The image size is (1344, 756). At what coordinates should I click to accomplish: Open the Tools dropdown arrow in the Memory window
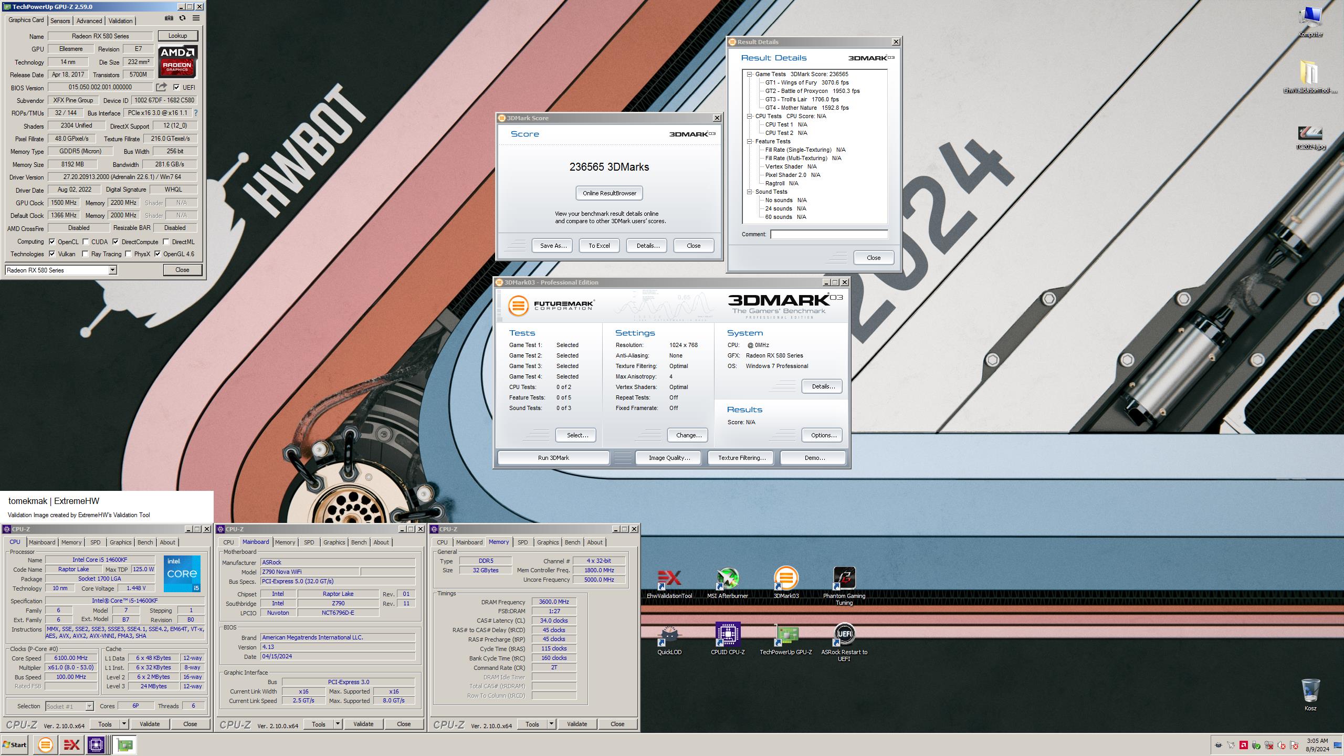[552, 724]
